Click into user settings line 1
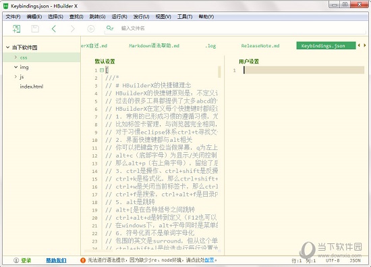 tap(304, 70)
